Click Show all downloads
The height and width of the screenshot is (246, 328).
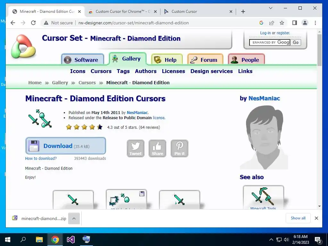(x=298, y=218)
